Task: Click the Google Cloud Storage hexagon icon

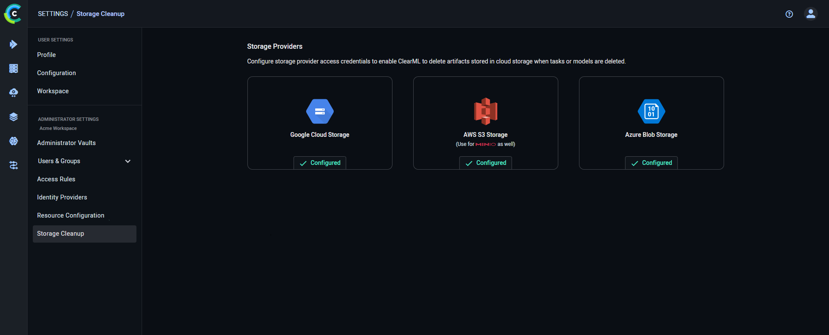Action: coord(320,111)
